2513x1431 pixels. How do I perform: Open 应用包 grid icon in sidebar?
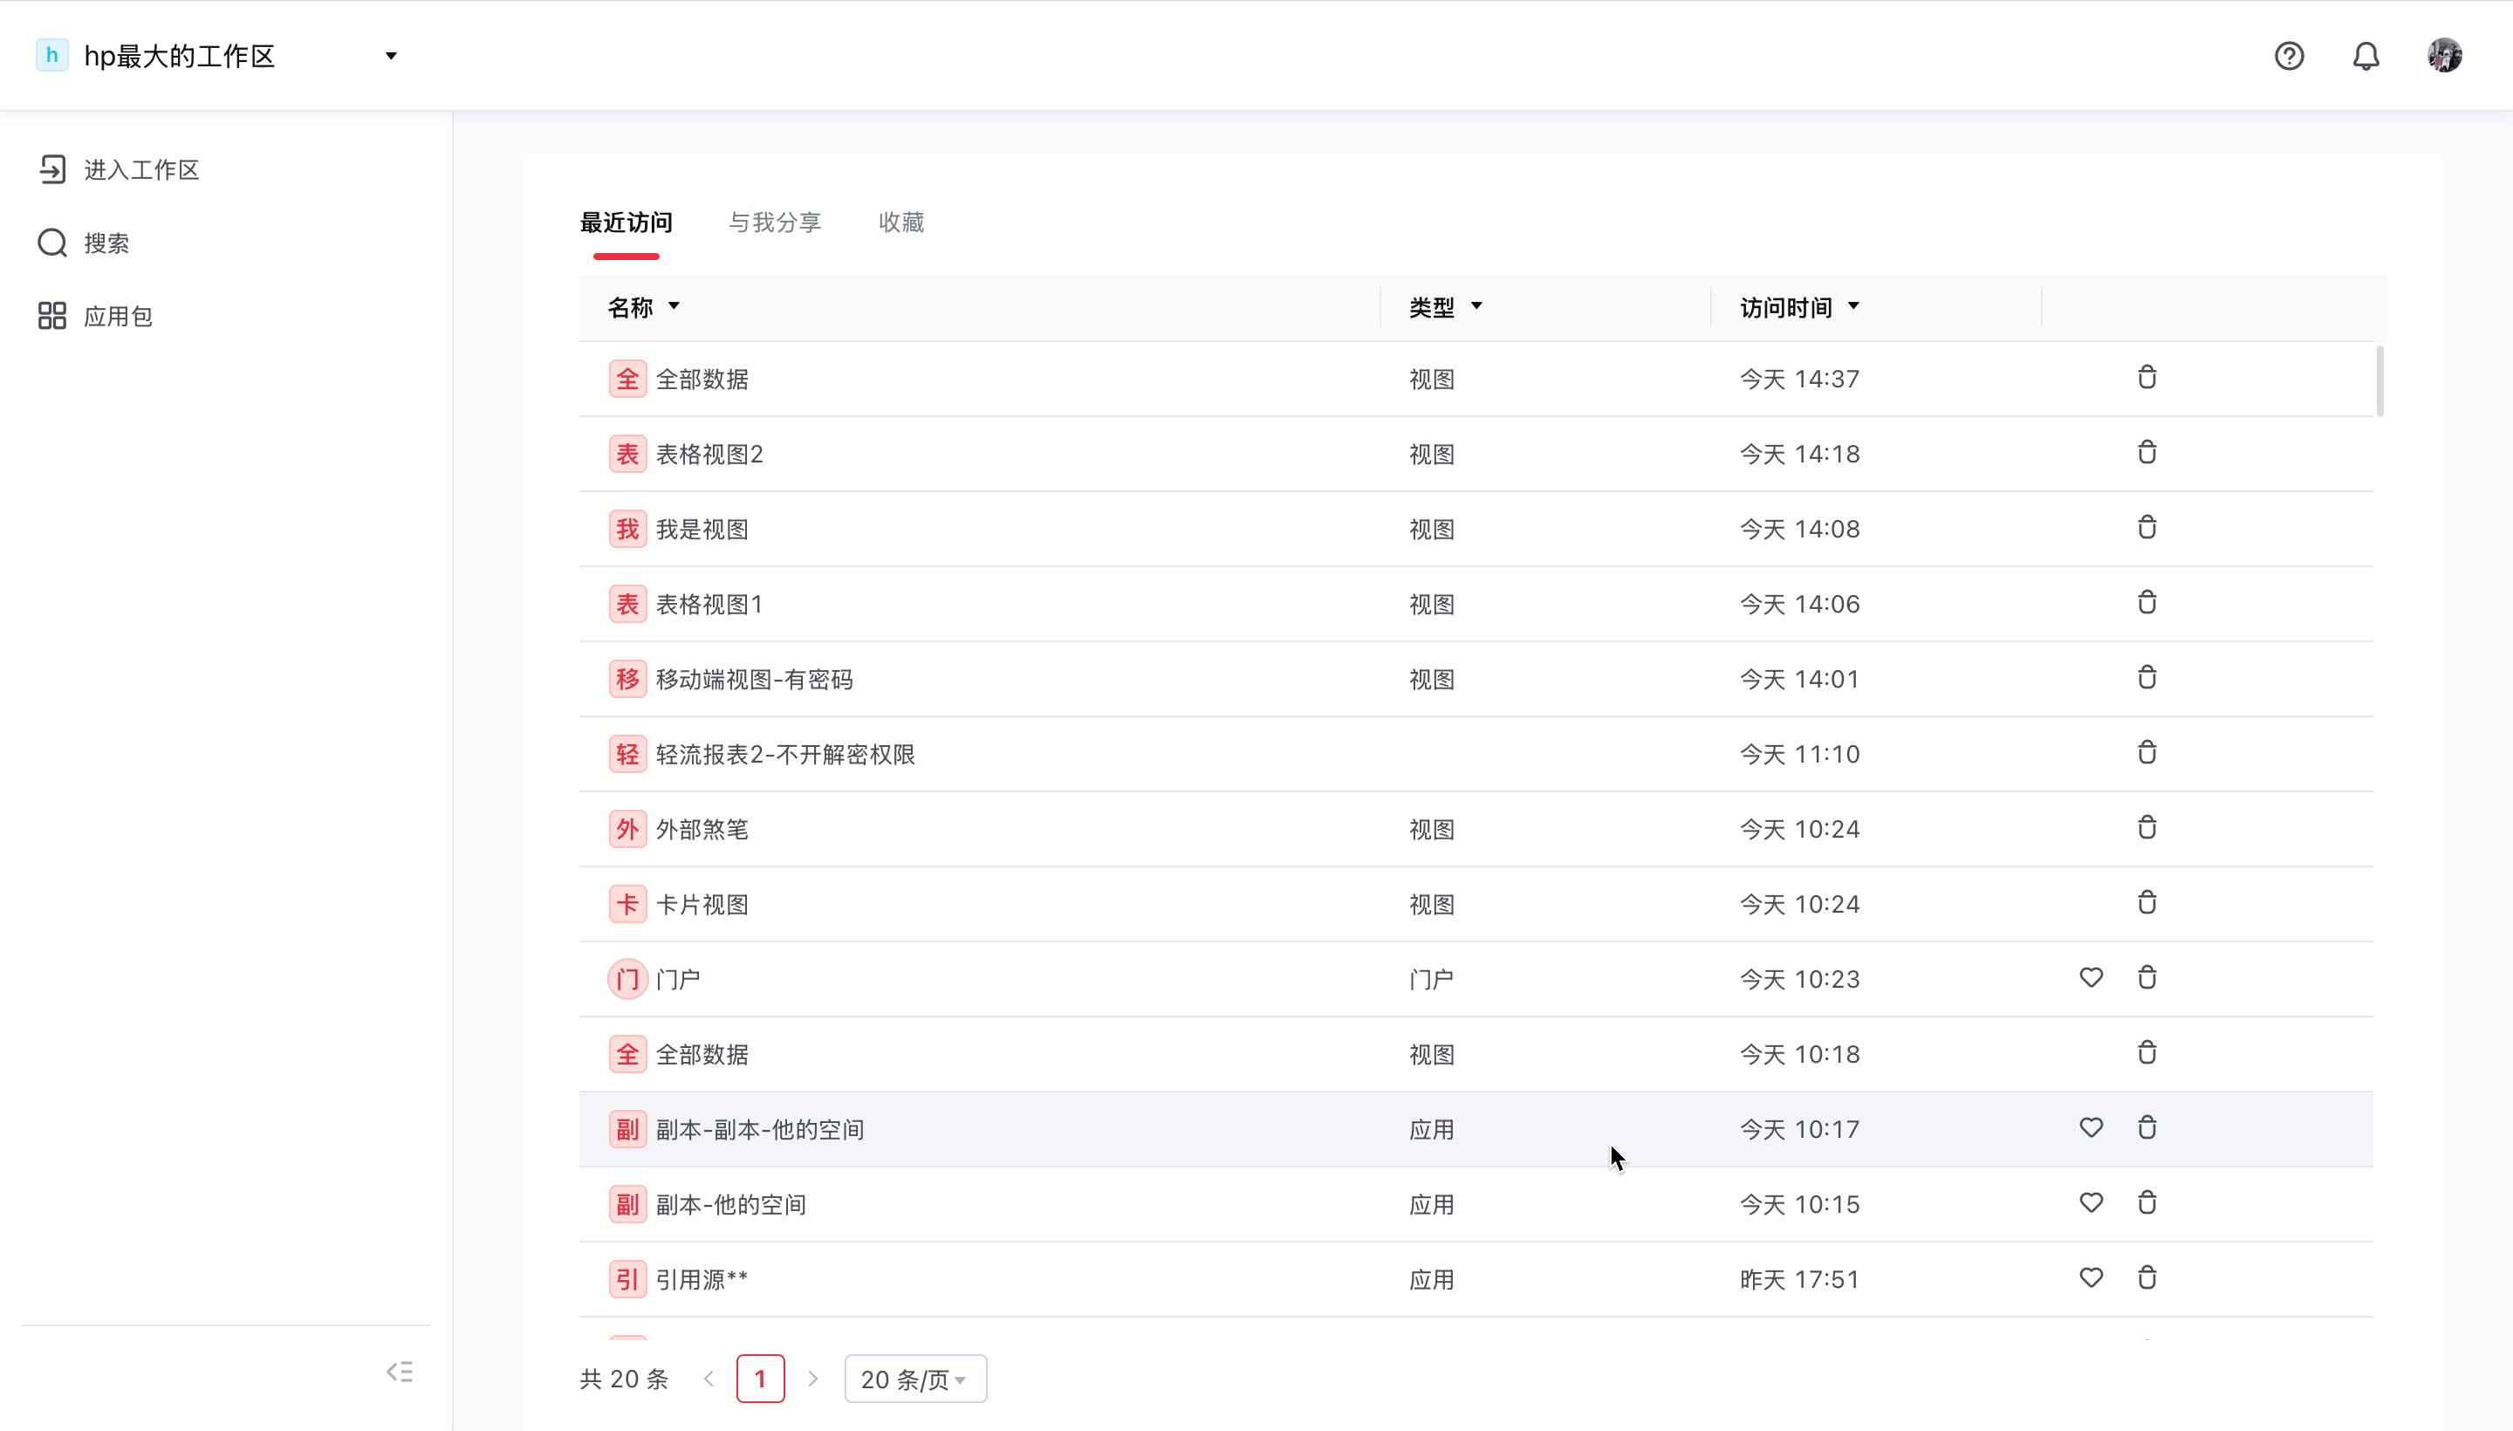point(52,316)
